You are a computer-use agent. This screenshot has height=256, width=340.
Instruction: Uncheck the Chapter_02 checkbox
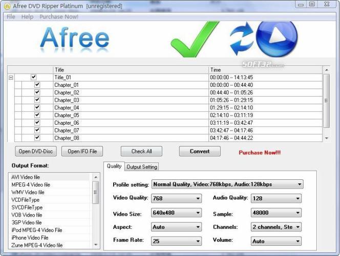37,92
